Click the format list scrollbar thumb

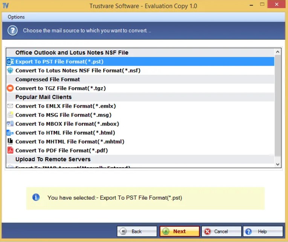click(278, 105)
